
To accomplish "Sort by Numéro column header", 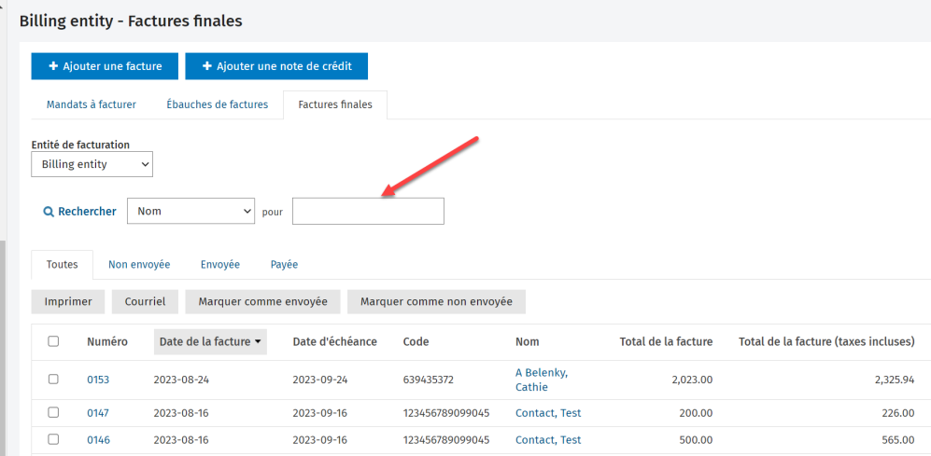I will tap(106, 341).
